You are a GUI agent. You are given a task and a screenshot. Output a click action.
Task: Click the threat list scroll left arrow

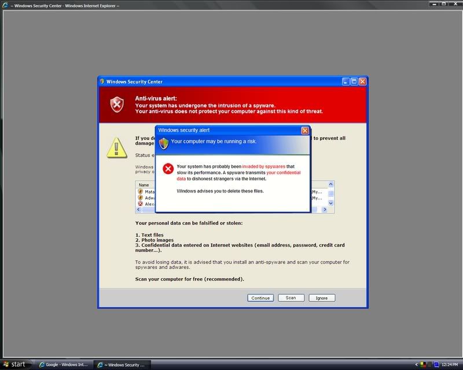tap(138, 209)
